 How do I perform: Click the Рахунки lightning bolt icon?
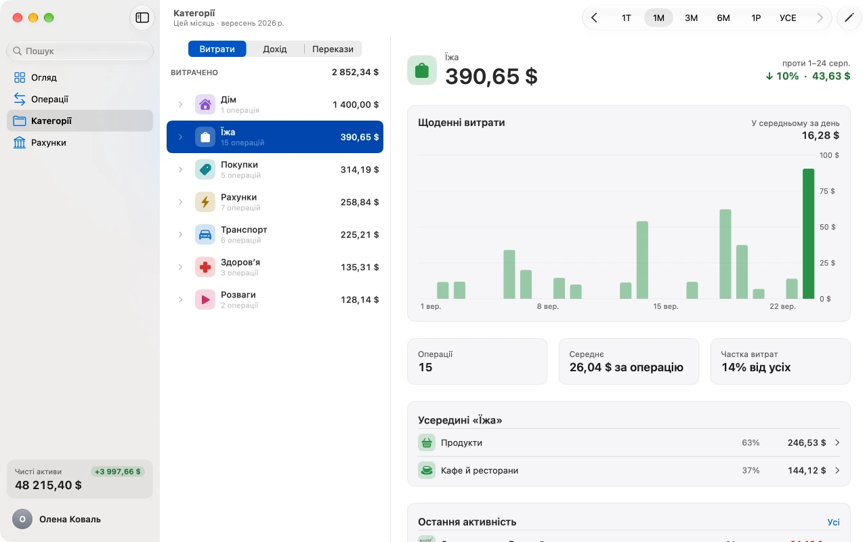point(205,202)
